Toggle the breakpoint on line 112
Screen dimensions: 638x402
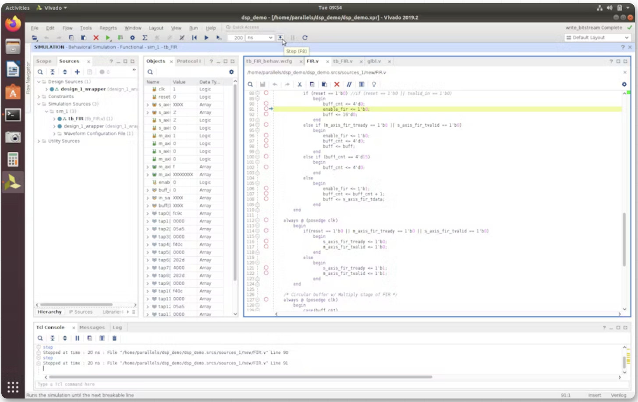[266, 220]
